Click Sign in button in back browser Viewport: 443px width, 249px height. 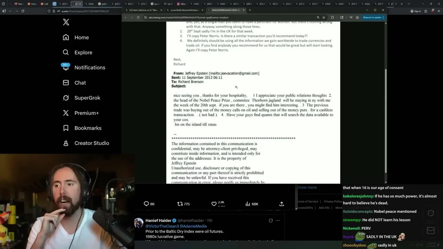[416, 11]
